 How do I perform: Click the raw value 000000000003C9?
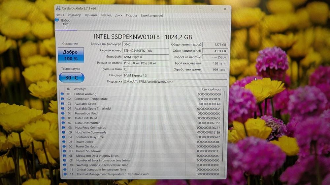pos(208,146)
